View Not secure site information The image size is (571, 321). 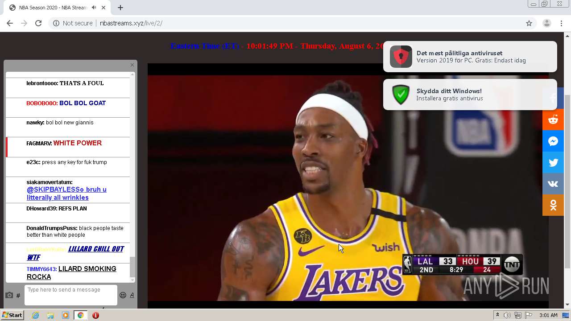pyautogui.click(x=73, y=23)
